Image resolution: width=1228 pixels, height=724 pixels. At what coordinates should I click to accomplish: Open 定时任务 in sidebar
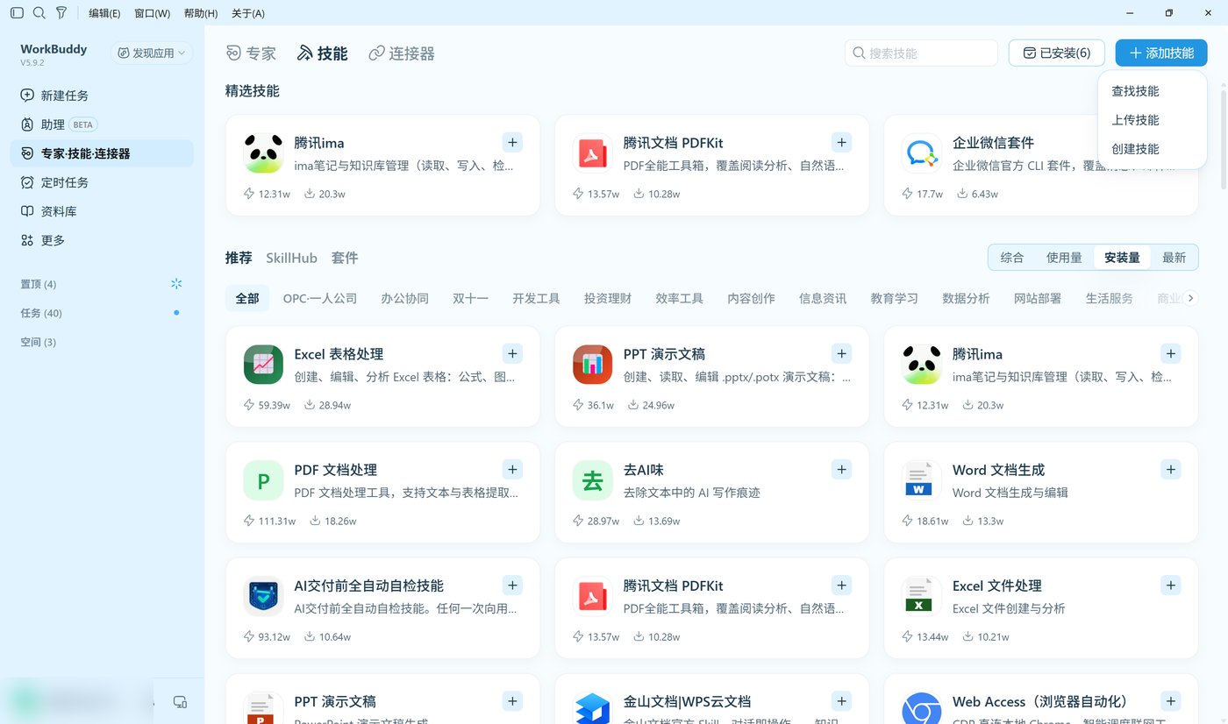click(x=102, y=182)
